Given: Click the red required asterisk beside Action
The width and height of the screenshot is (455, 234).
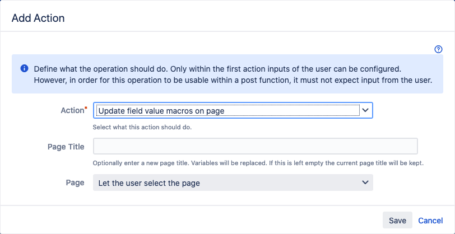Looking at the screenshot, I should (86, 109).
